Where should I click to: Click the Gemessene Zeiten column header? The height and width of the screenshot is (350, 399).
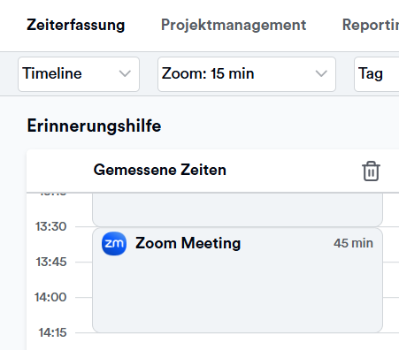coord(160,170)
